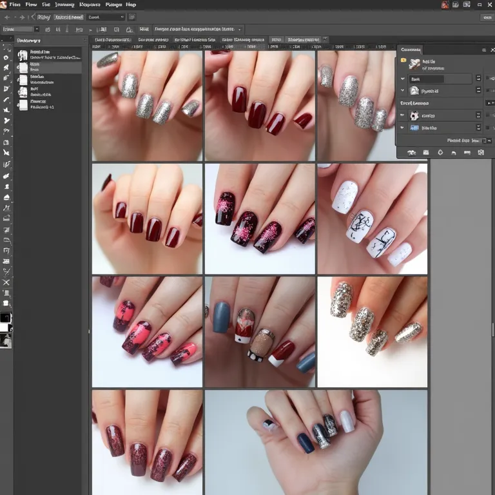Switch to the first document tab above the canvas

(112, 40)
